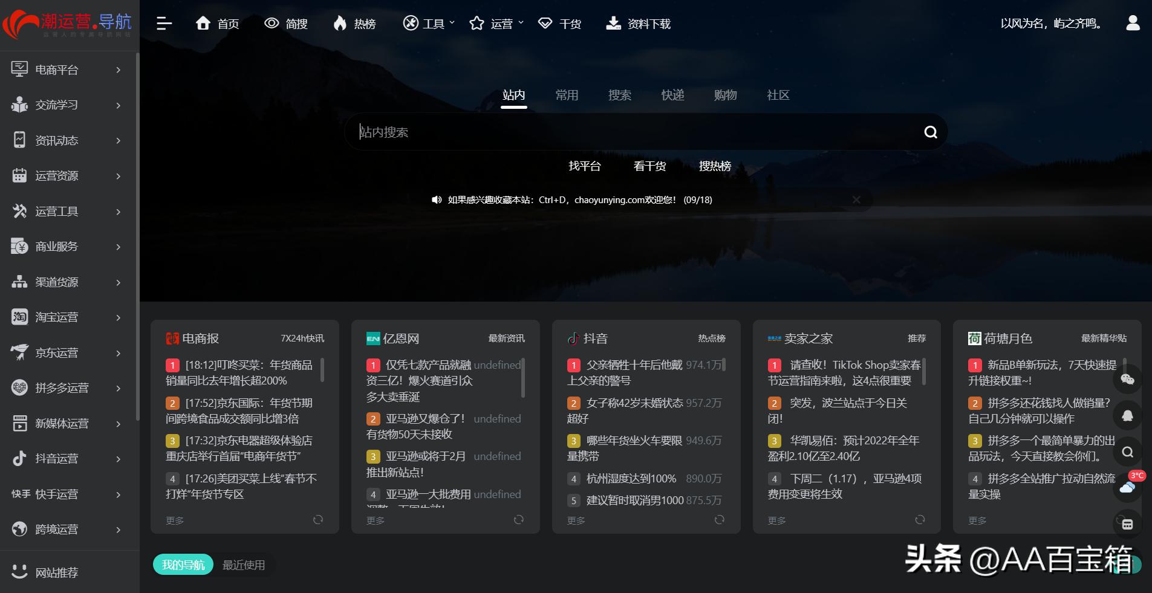Select the 跨境运营 sidebar icon

(x=19, y=529)
